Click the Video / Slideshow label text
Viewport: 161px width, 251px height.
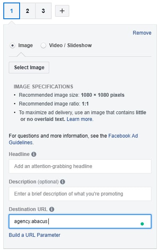(x=70, y=45)
